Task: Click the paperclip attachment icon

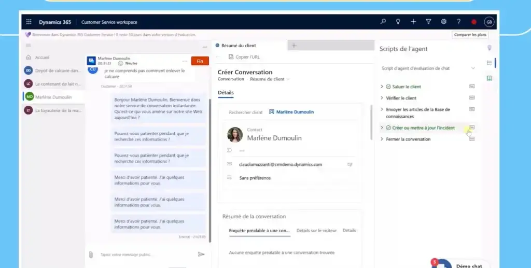Action: point(91,255)
